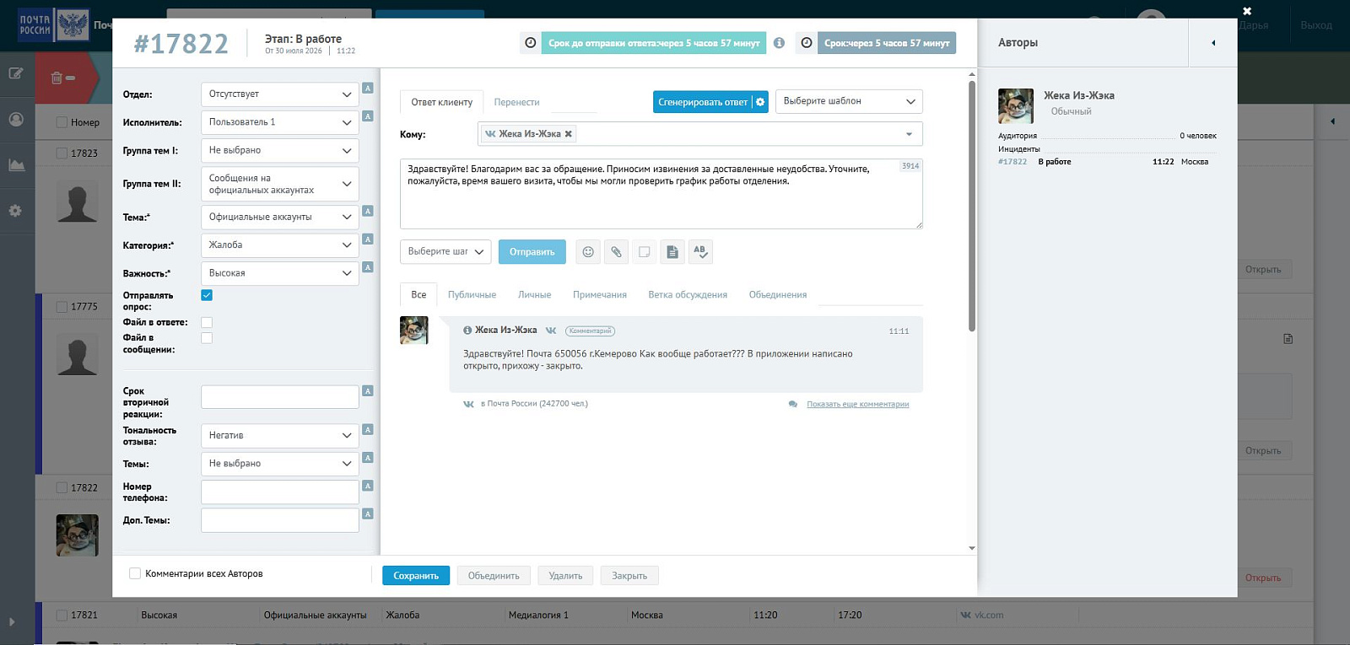Screen dimensions: 1350x645
Task: Open the Тема dropdown
Action: (280, 217)
